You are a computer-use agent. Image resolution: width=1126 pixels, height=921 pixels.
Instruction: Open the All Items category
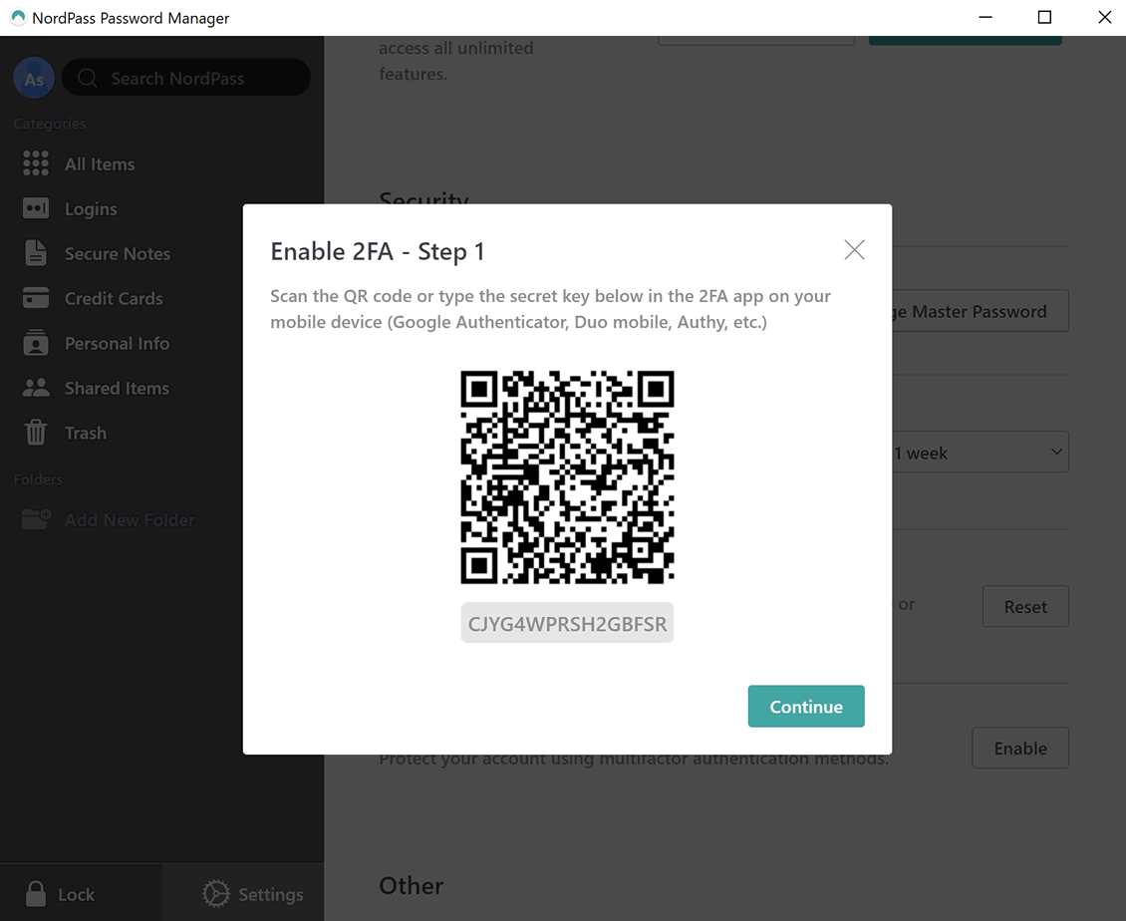pos(100,164)
